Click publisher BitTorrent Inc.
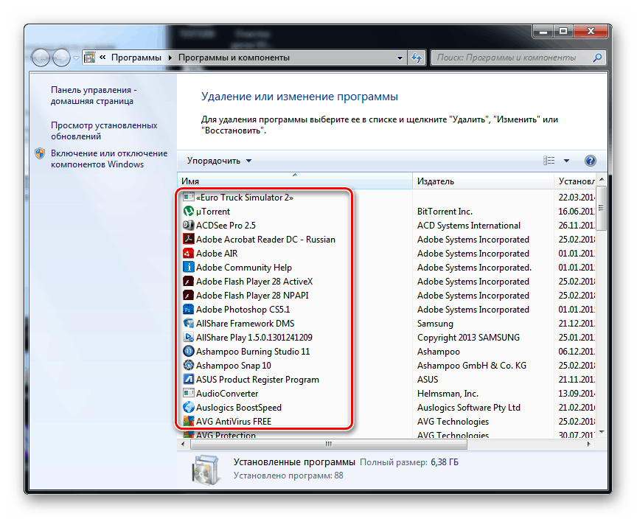The width and height of the screenshot is (637, 519). pos(445,212)
